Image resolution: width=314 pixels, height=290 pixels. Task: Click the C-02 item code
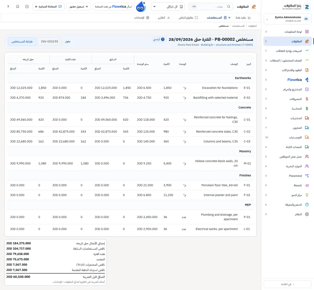pos(247,132)
